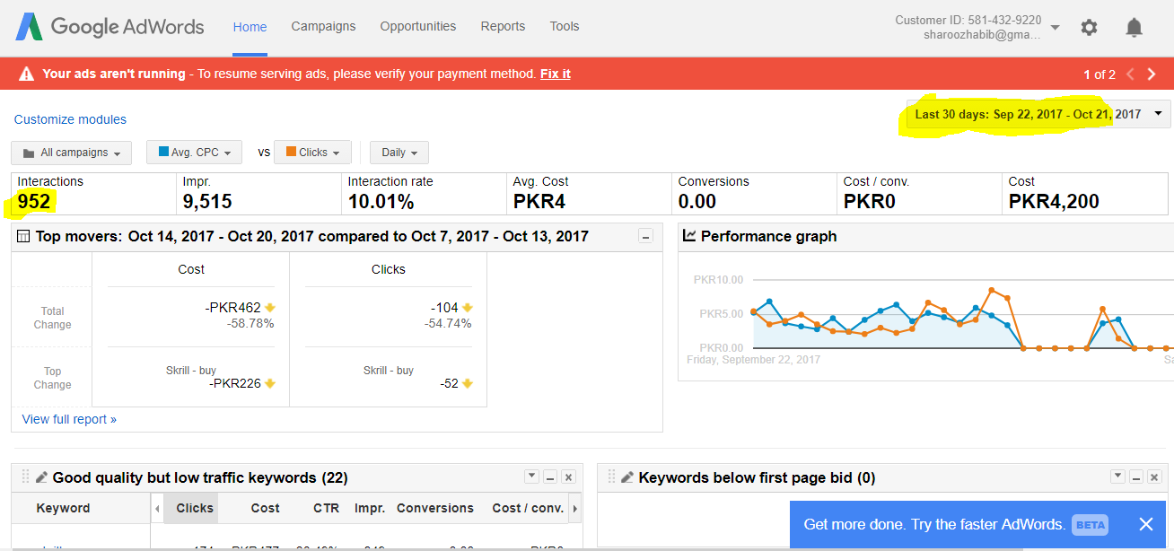Close Good quality low traffic keywords module
This screenshot has height=551, width=1174.
click(x=567, y=477)
